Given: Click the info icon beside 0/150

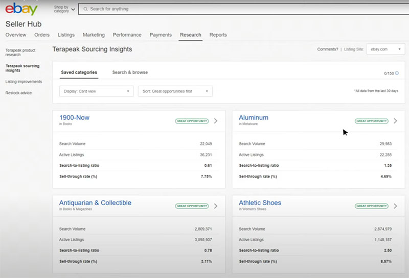Looking at the screenshot, I should (x=397, y=73).
